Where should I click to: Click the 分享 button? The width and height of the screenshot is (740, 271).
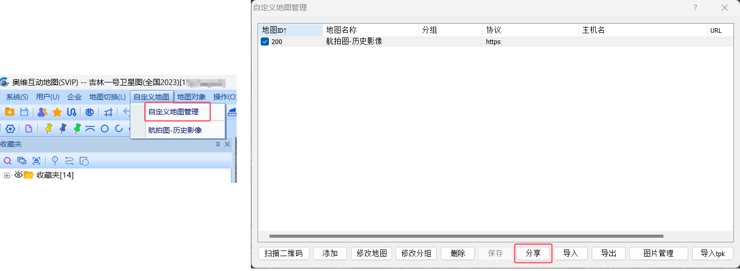533,254
